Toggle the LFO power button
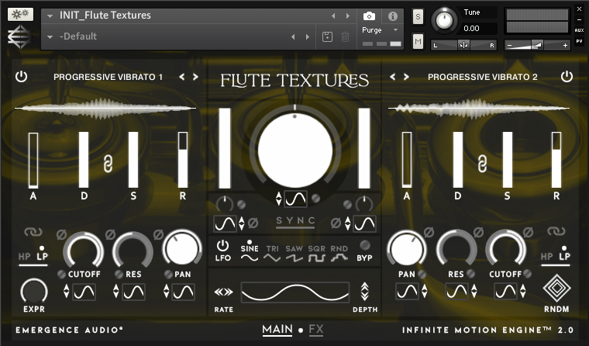This screenshot has height=346, width=589. (223, 246)
